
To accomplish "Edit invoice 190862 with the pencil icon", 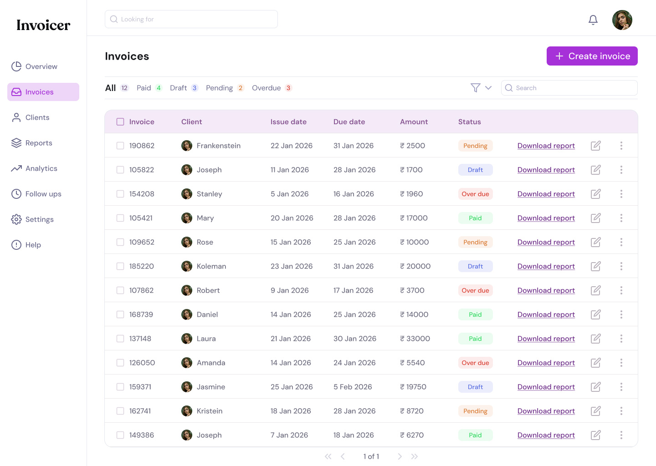I will (x=595, y=146).
